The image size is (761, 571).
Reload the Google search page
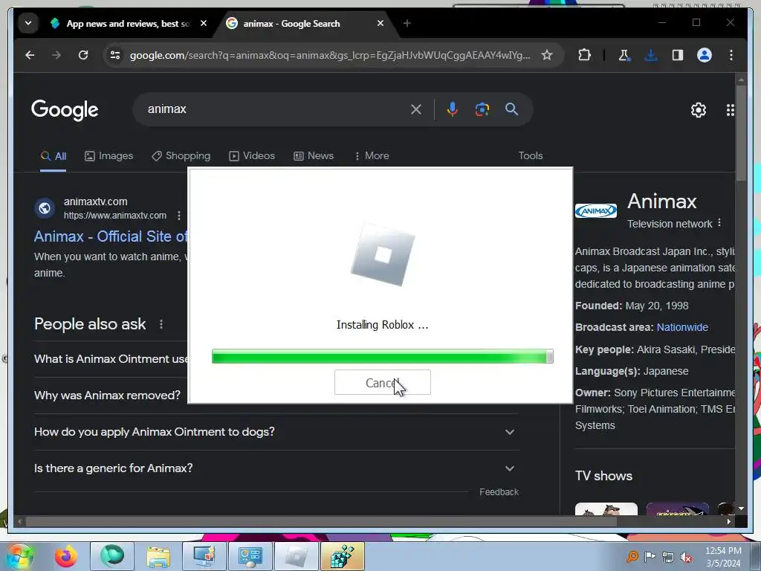(83, 55)
